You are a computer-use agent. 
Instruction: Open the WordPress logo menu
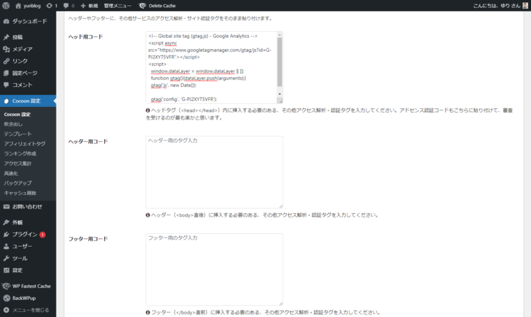pyautogui.click(x=6, y=5)
